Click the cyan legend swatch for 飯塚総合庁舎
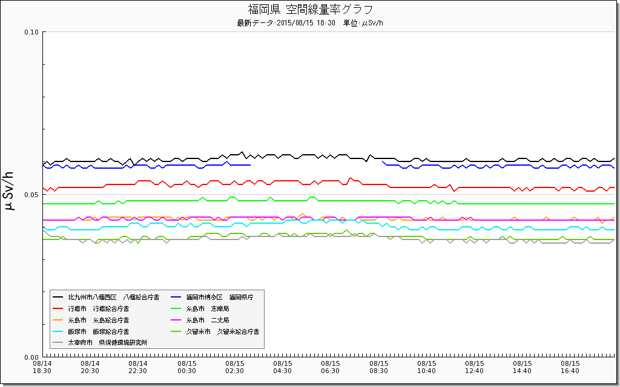This screenshot has height=387, width=620. (58, 331)
